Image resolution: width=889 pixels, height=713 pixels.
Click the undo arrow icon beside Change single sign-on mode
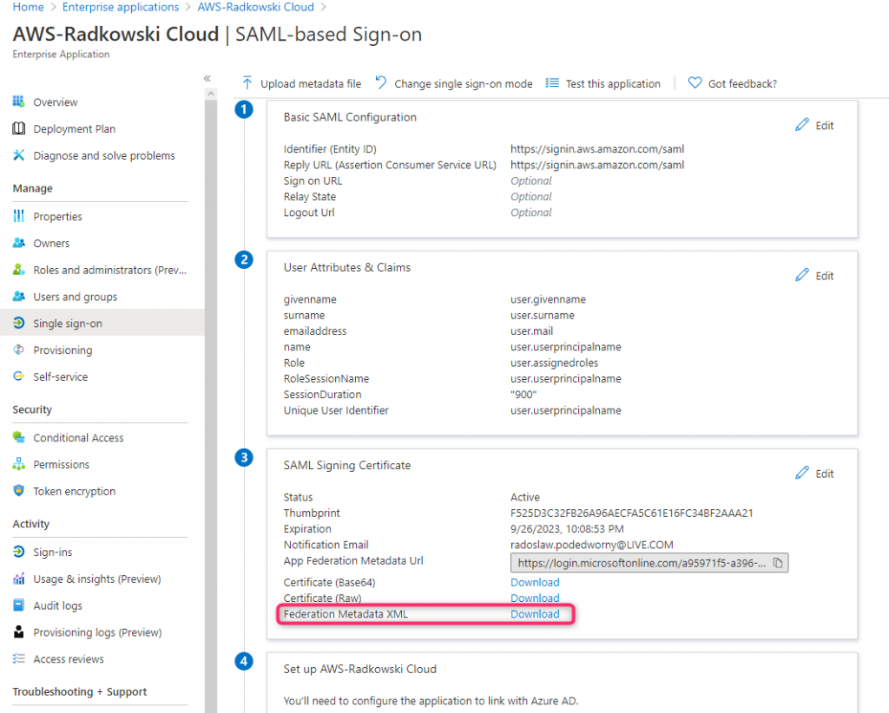(381, 83)
